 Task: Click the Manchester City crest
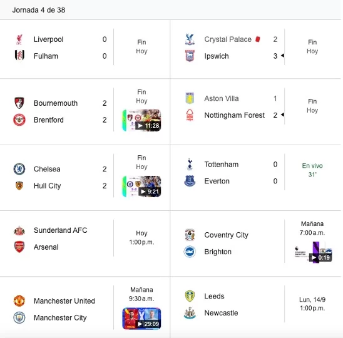[x=19, y=317]
